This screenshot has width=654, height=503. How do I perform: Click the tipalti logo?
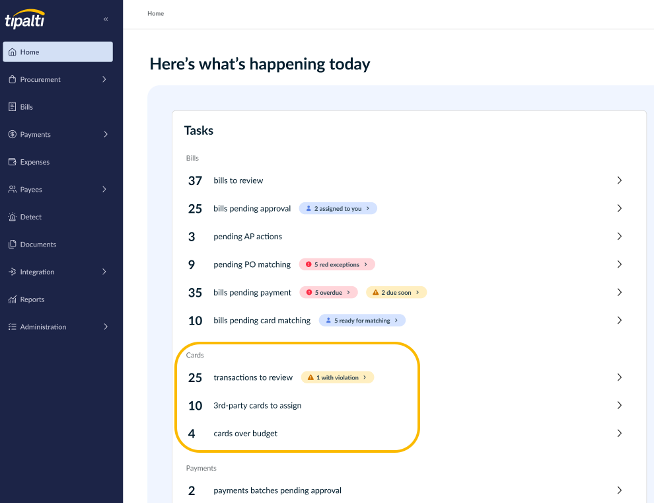pyautogui.click(x=24, y=19)
